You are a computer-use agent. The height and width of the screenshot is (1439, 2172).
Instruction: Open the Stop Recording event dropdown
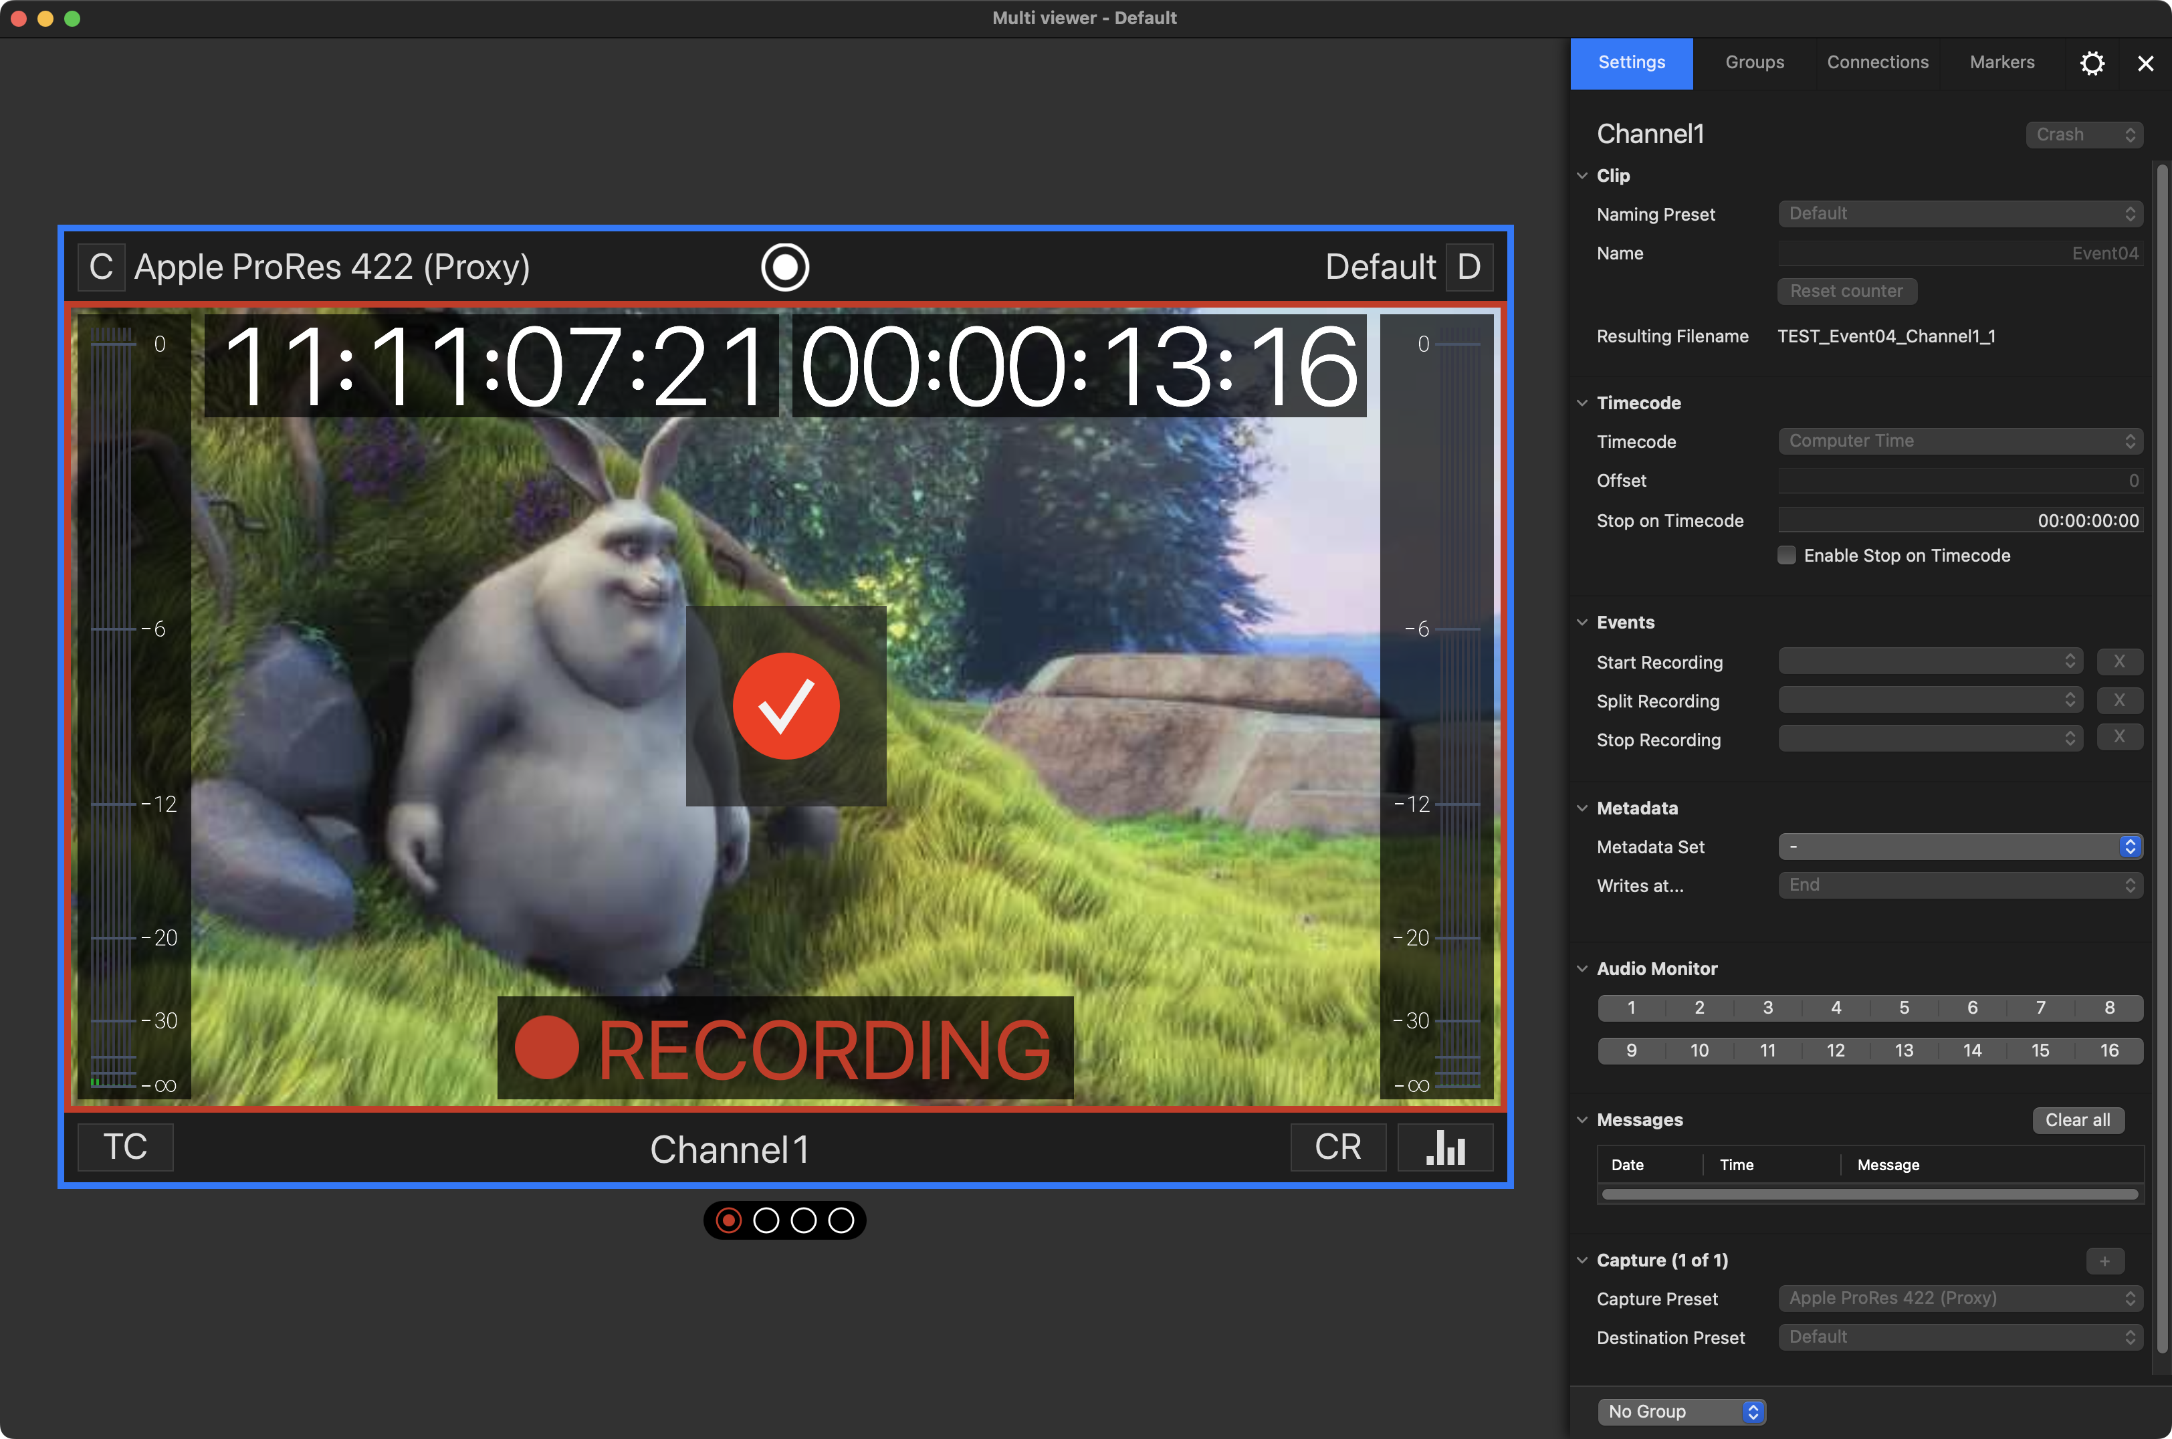(x=1931, y=739)
